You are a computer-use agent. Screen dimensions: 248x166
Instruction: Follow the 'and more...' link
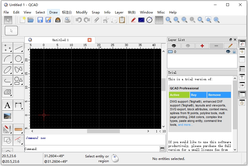click(185, 125)
